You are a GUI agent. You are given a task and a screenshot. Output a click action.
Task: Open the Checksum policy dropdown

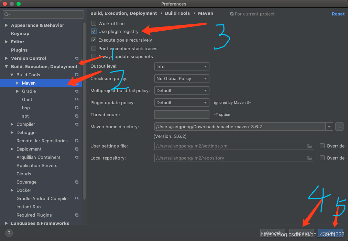[182, 78]
